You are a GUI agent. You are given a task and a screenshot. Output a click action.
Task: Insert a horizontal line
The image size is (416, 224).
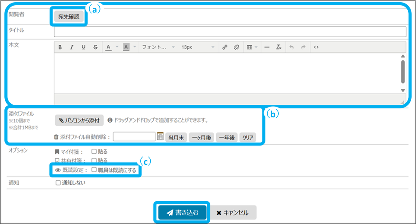click(267, 47)
